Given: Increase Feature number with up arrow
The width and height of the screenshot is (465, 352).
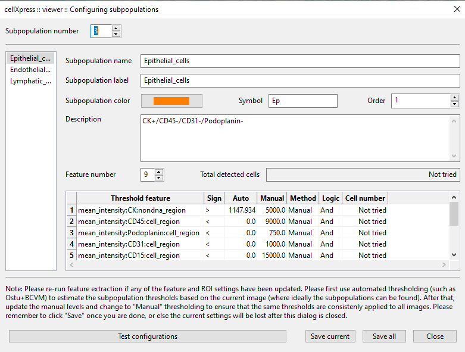Looking at the screenshot, I should pyautogui.click(x=159, y=172).
